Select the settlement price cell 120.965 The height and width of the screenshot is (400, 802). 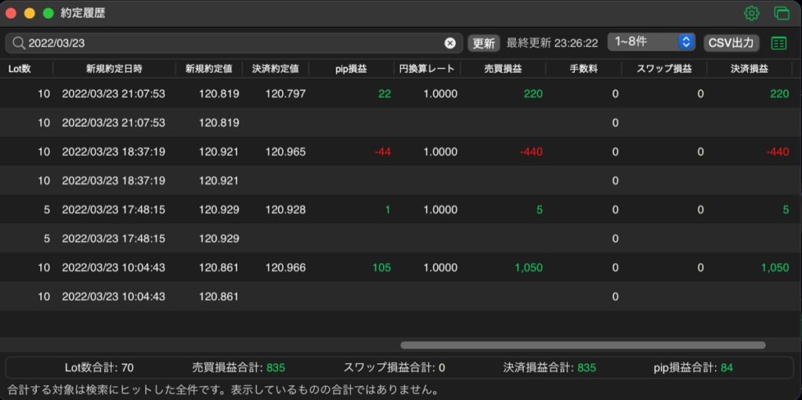coord(285,152)
